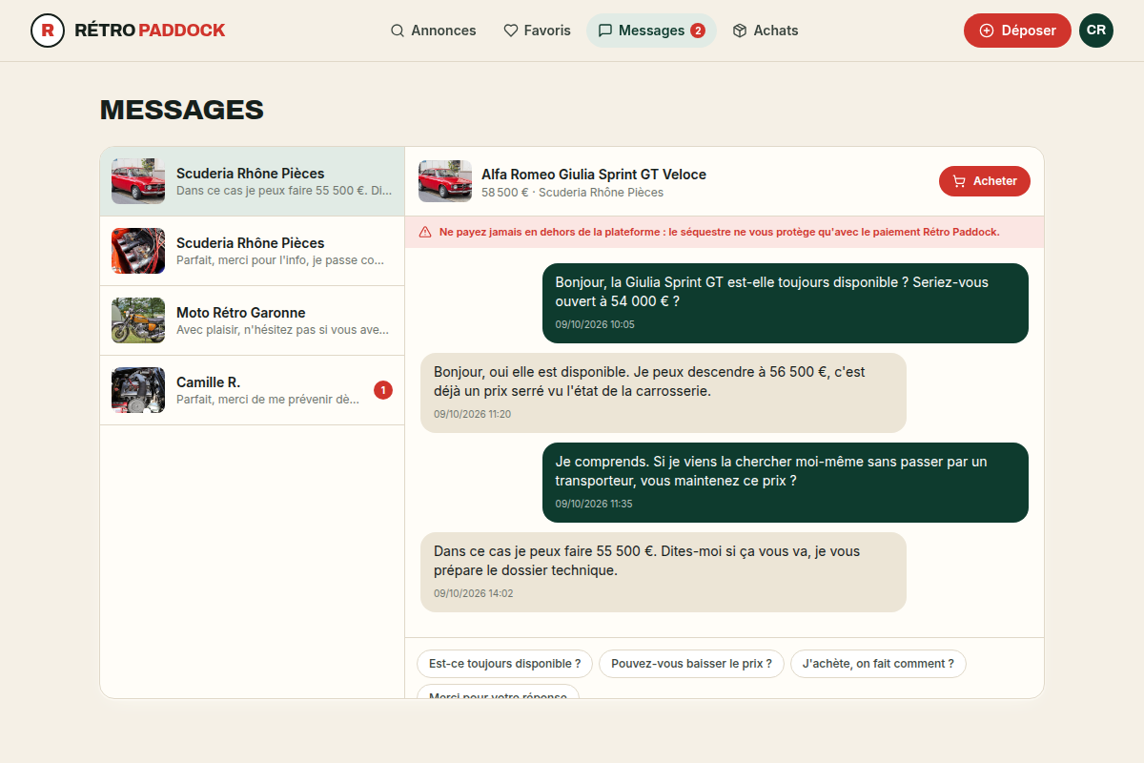This screenshot has height=763, width=1144.
Task: Go to the Favoris tab
Action: click(x=537, y=31)
